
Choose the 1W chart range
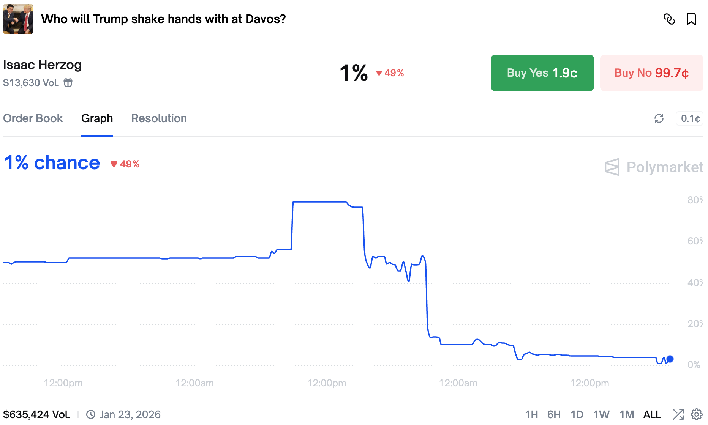pos(601,414)
